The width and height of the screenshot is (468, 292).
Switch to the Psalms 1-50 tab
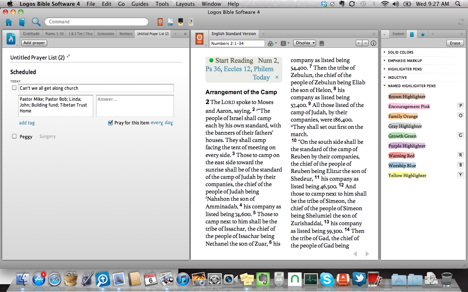(54, 34)
